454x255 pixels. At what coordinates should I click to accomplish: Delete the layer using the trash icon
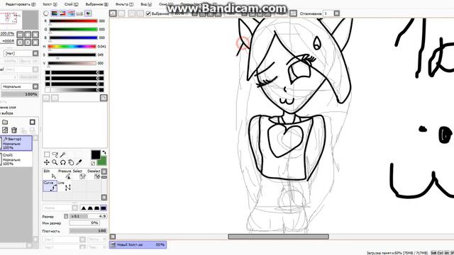point(14,130)
